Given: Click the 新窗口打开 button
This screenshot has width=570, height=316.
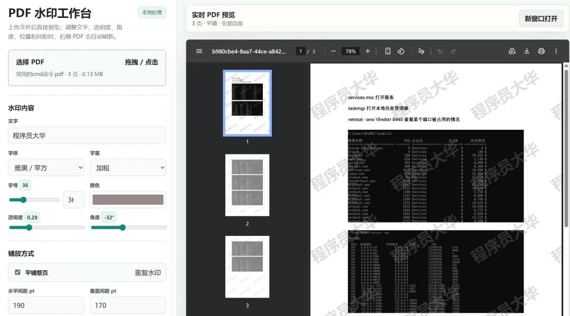Looking at the screenshot, I should tap(541, 18).
